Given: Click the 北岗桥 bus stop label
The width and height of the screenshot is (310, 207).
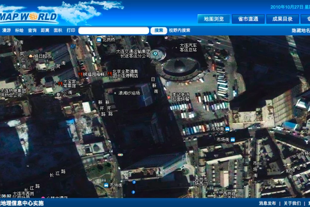Looking at the screenshot, I should (108, 39).
